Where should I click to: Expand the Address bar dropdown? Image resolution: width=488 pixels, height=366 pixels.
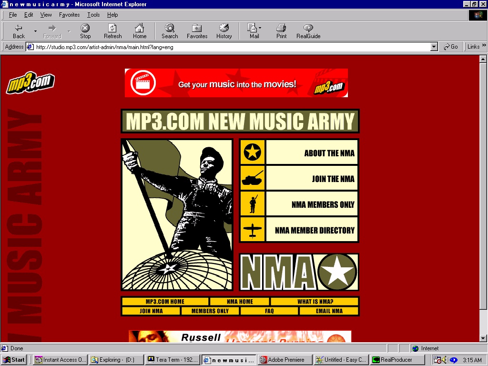[434, 47]
